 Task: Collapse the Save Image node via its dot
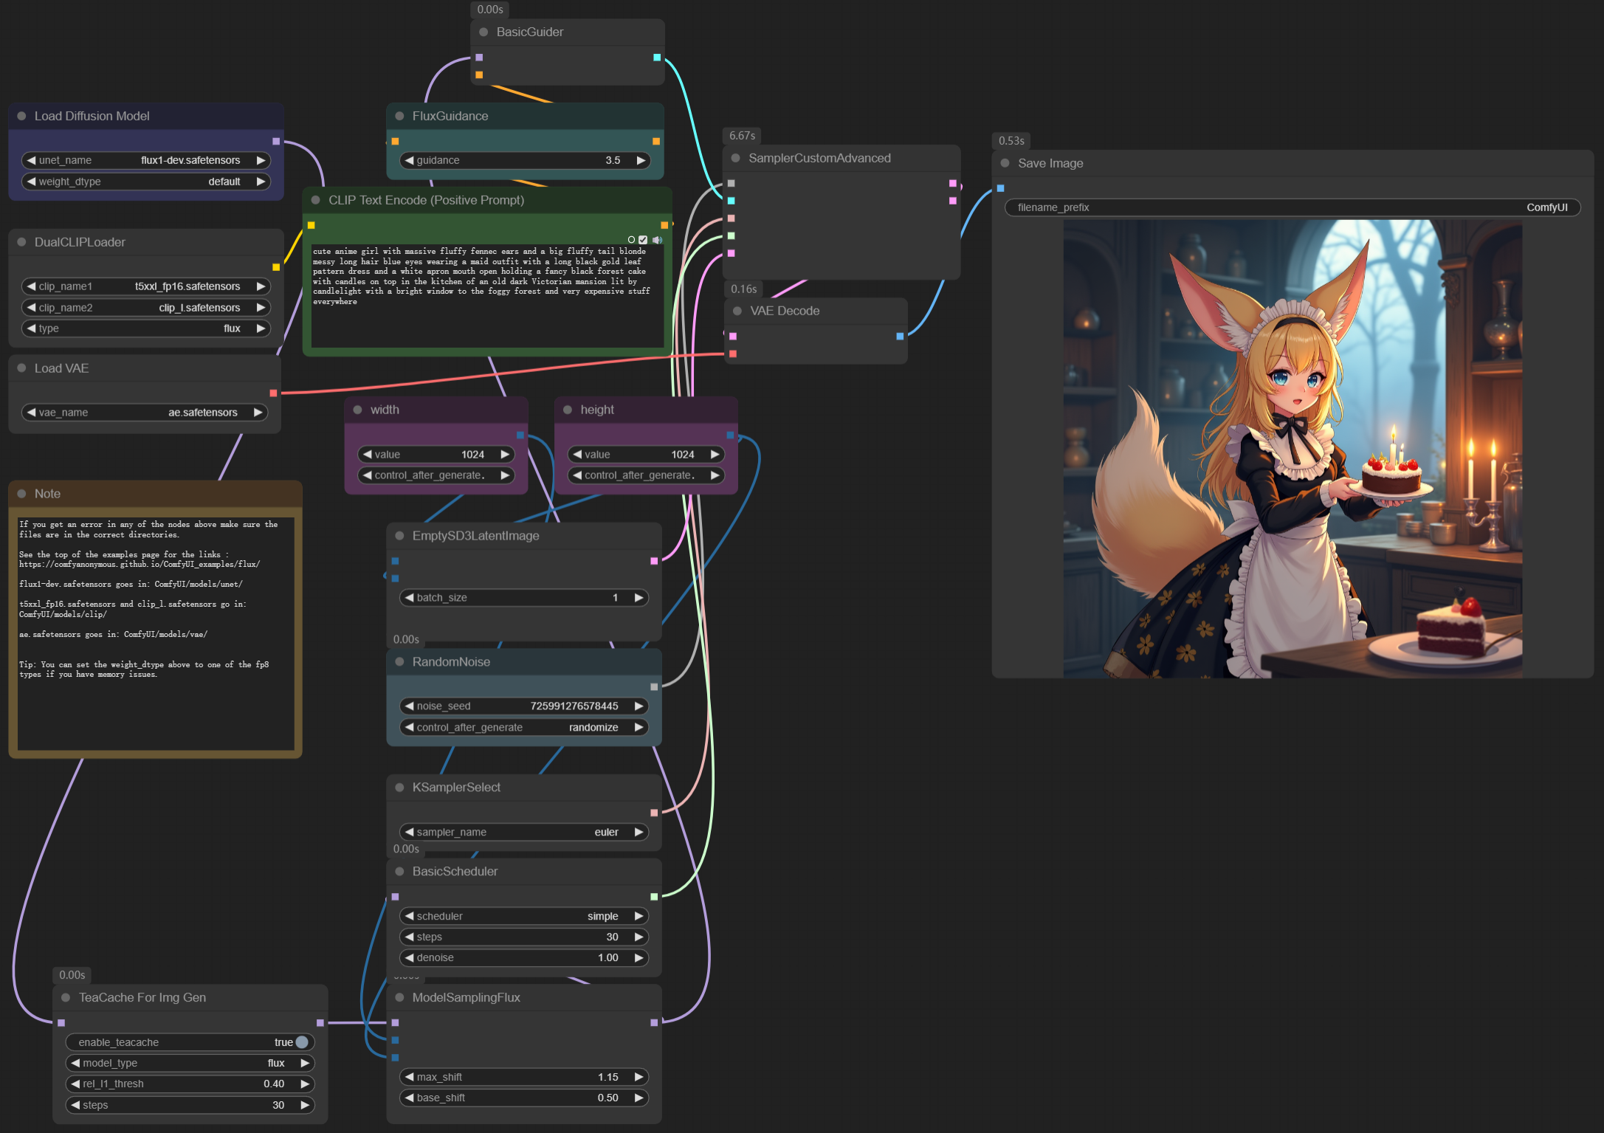[x=1005, y=163]
